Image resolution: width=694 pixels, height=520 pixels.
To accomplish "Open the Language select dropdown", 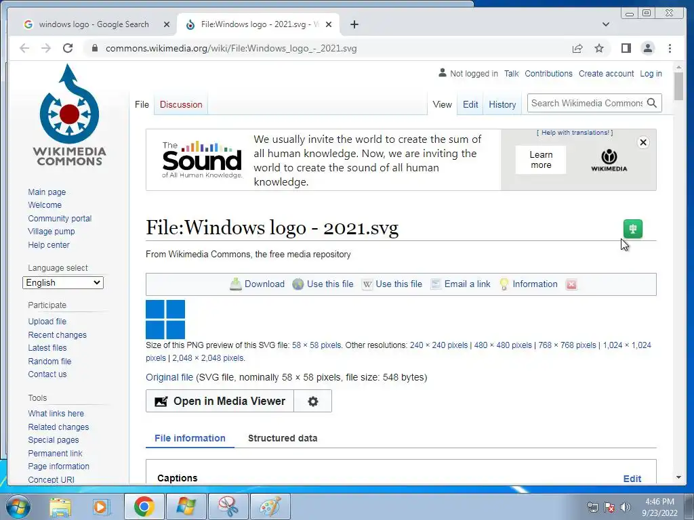I will 63,282.
